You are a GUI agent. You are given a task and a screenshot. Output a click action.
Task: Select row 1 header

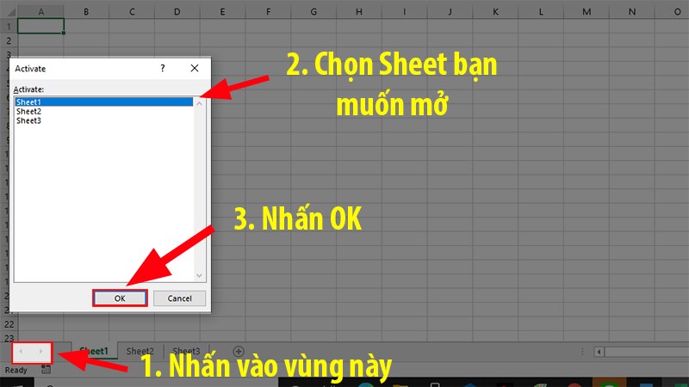pyautogui.click(x=9, y=27)
